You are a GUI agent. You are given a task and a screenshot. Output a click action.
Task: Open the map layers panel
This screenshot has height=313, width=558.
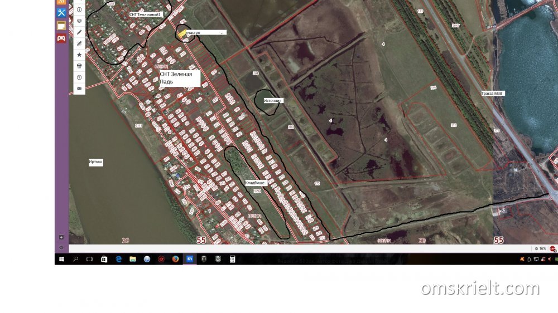click(79, 21)
